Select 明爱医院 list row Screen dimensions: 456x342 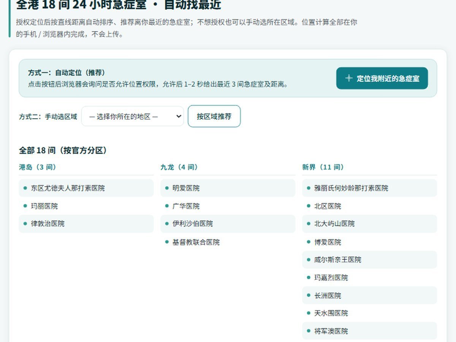pos(228,188)
